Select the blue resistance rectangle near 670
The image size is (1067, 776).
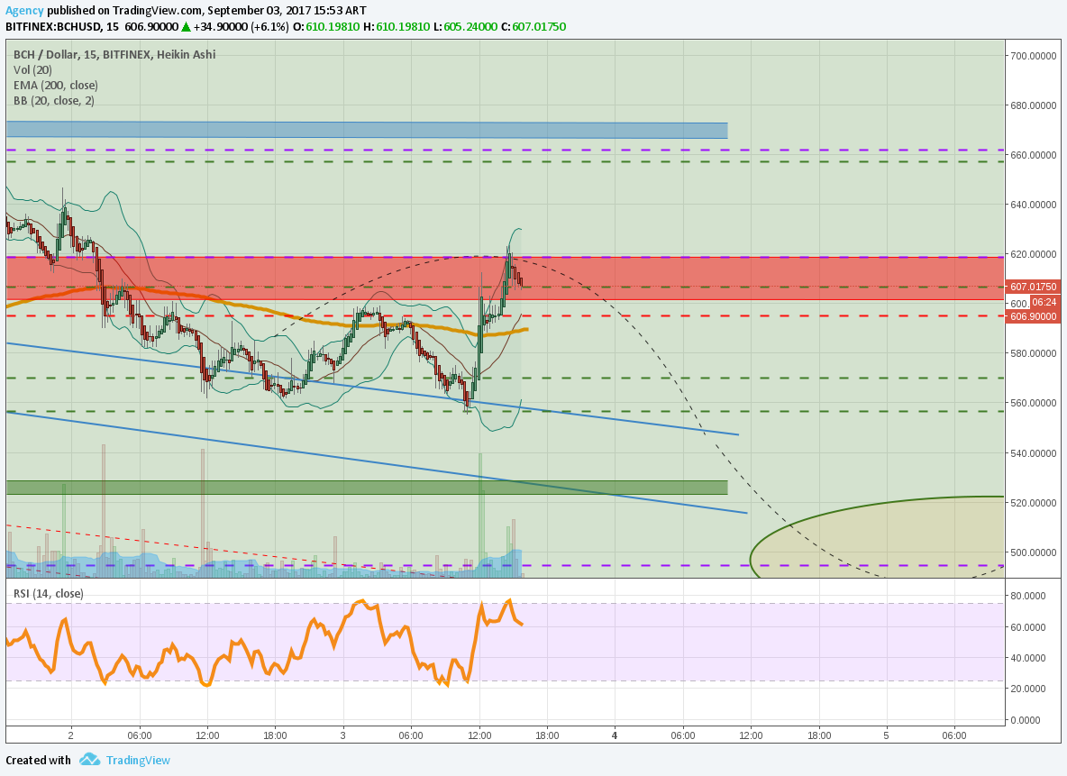(x=367, y=130)
